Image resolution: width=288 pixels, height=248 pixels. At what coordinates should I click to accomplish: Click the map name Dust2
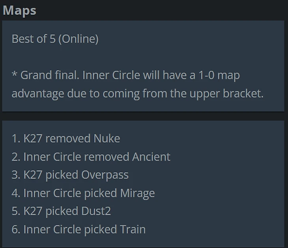tap(95, 211)
